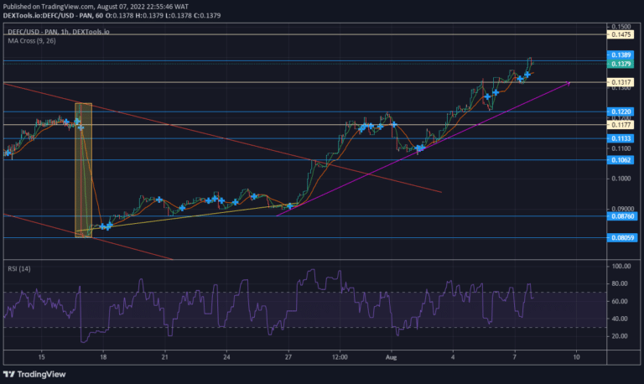Click the DEFC/USD - PAN, 1h chart title
This screenshot has height=384, width=644.
coord(59,32)
